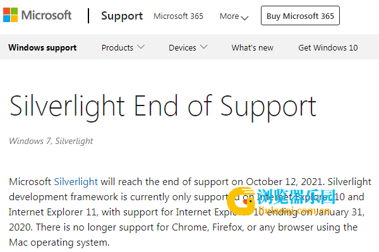The width and height of the screenshot is (379, 252).
Task: Expand the Devices dropdown
Action: tap(188, 47)
